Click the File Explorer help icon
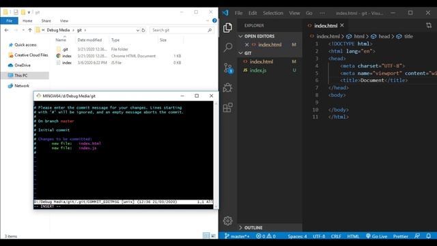 click(x=214, y=20)
